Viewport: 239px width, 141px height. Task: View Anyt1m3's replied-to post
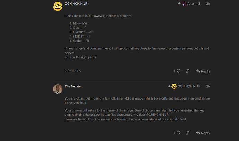coord(194,4)
